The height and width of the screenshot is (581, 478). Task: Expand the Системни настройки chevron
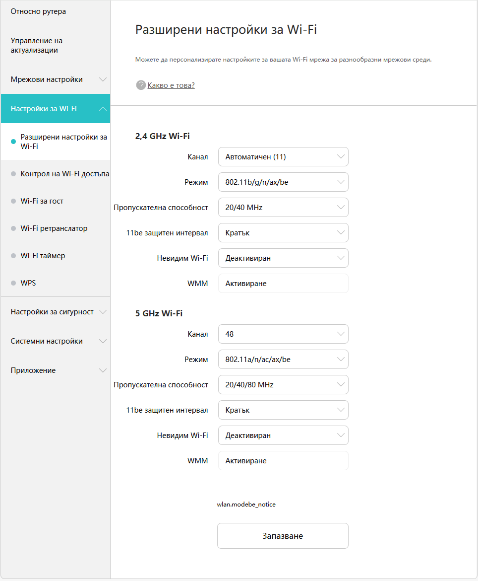103,341
